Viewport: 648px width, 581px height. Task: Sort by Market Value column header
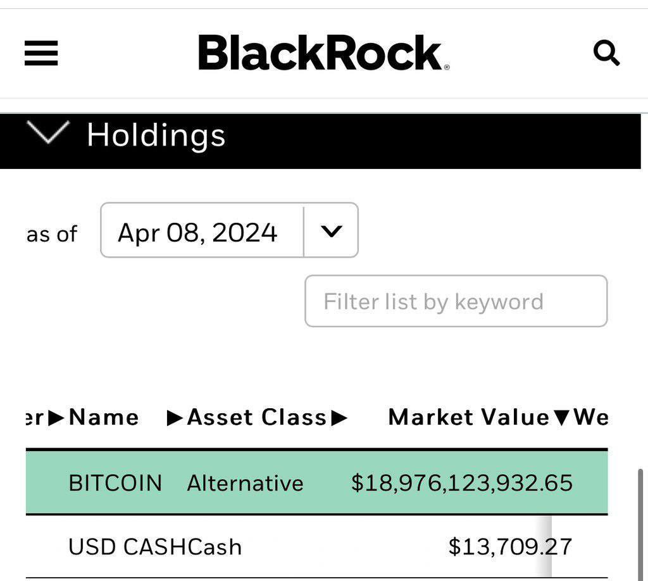click(469, 417)
